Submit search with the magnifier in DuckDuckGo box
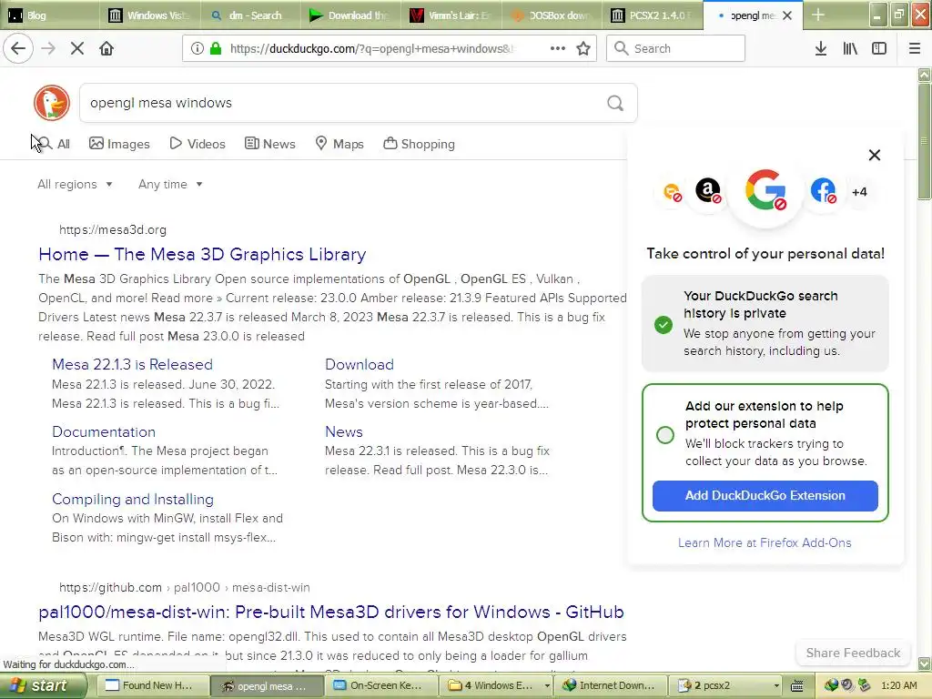Screen dimensions: 932x699 tap(615, 104)
